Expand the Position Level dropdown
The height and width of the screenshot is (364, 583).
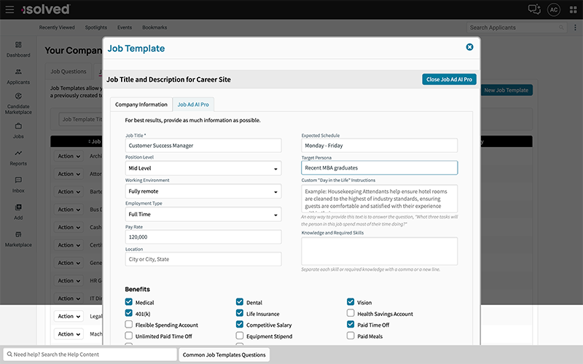coord(203,168)
